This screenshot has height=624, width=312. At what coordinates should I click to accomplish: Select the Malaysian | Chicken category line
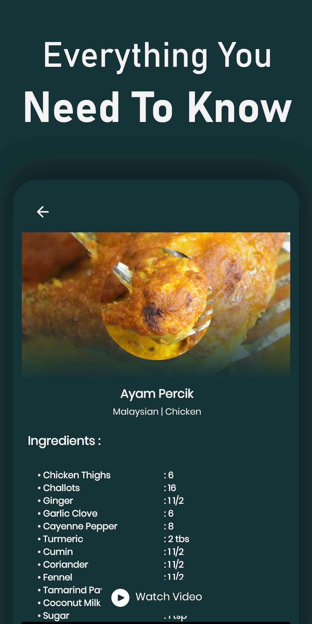click(157, 411)
